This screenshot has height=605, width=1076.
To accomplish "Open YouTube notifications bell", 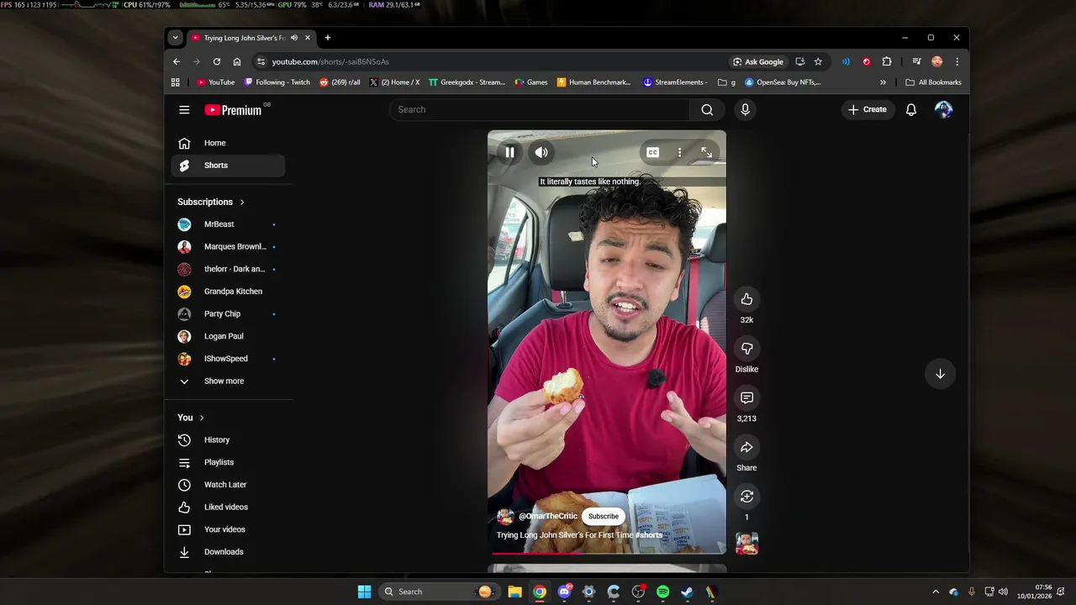I will point(910,109).
